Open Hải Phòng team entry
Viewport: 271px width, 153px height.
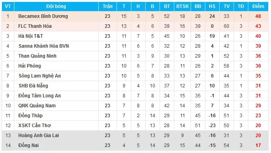(29, 66)
